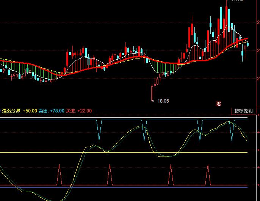Click the rightmost cyan sell signal dip
Image resolution: width=260 pixels, height=201 pixels.
(232, 131)
